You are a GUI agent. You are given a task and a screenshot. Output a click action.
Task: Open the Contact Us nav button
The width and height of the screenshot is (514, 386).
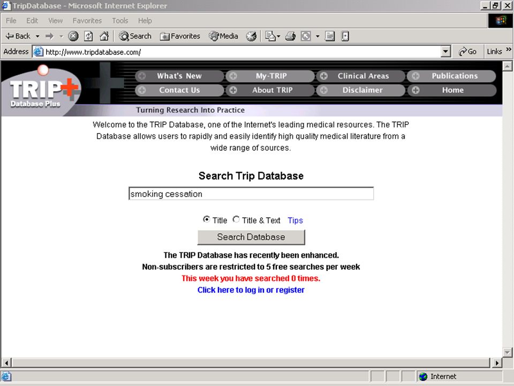click(x=179, y=90)
